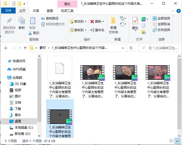182x145 pixels.
Task: Go back with the left arrow
Action: 6,48
